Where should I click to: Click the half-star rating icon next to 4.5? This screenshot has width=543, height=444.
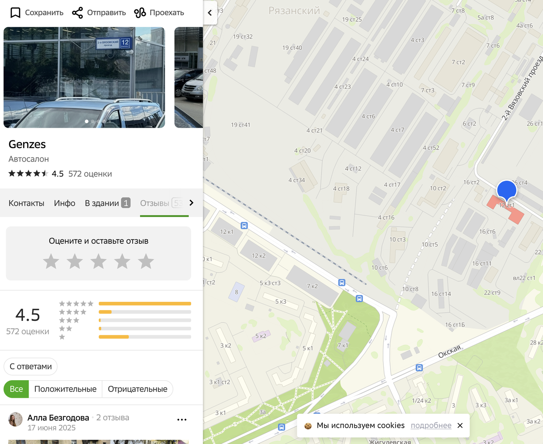coord(44,172)
